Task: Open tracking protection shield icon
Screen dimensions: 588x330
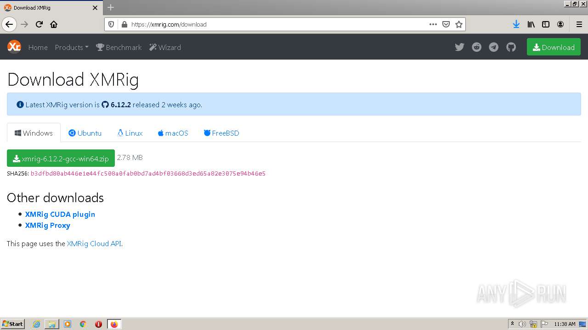Action: (x=111, y=24)
